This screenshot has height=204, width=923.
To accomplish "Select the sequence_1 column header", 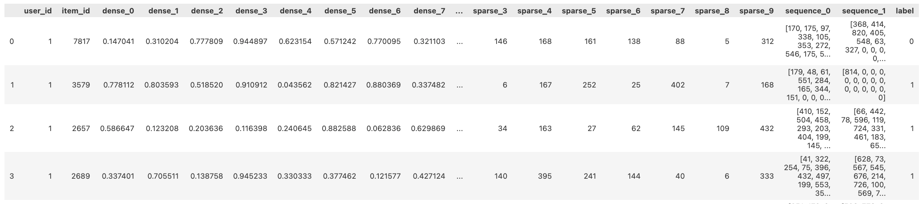I will coord(864,11).
